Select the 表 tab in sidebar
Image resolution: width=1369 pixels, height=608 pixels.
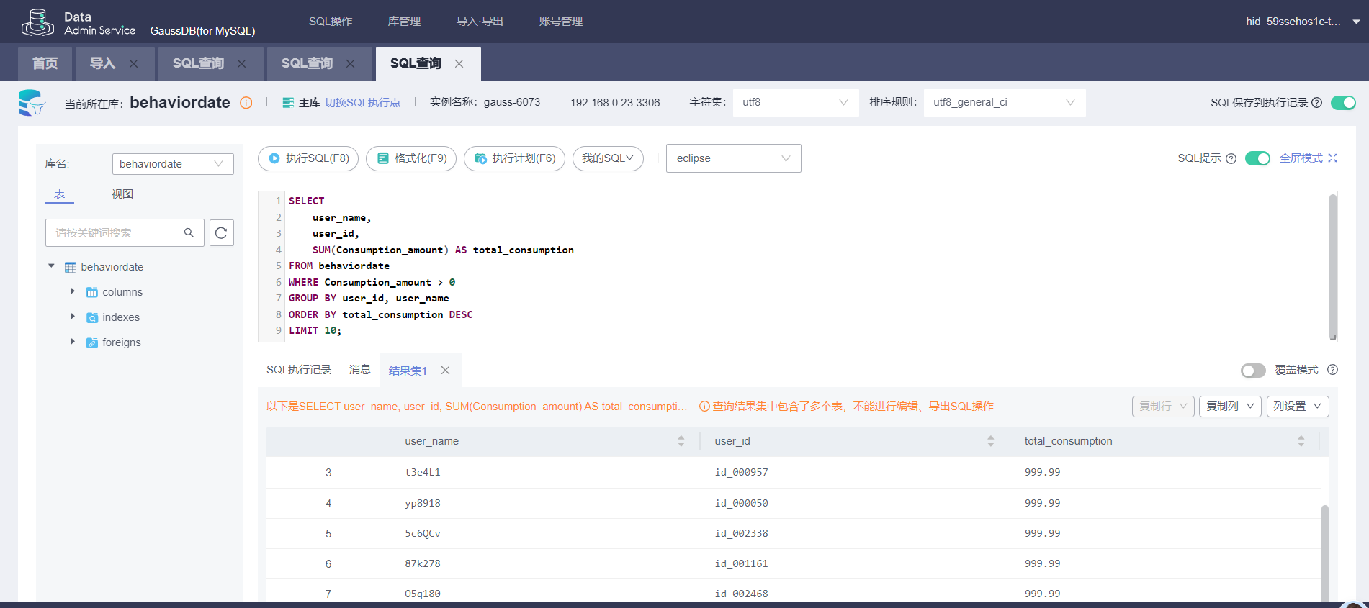click(60, 194)
